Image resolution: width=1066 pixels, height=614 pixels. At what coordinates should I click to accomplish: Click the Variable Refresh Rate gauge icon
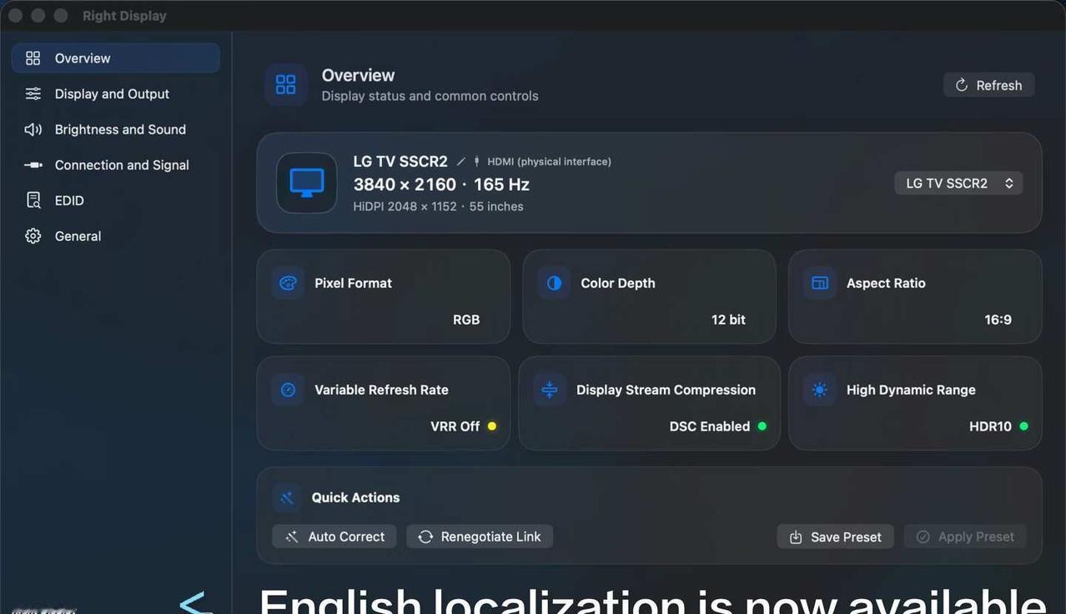288,390
